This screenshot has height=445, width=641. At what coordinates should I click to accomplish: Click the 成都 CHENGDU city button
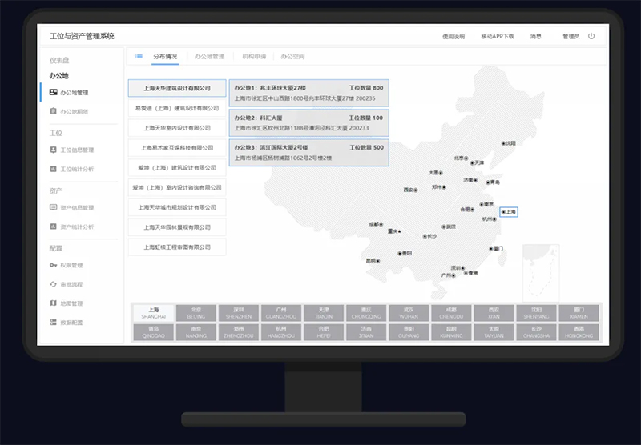click(x=451, y=313)
